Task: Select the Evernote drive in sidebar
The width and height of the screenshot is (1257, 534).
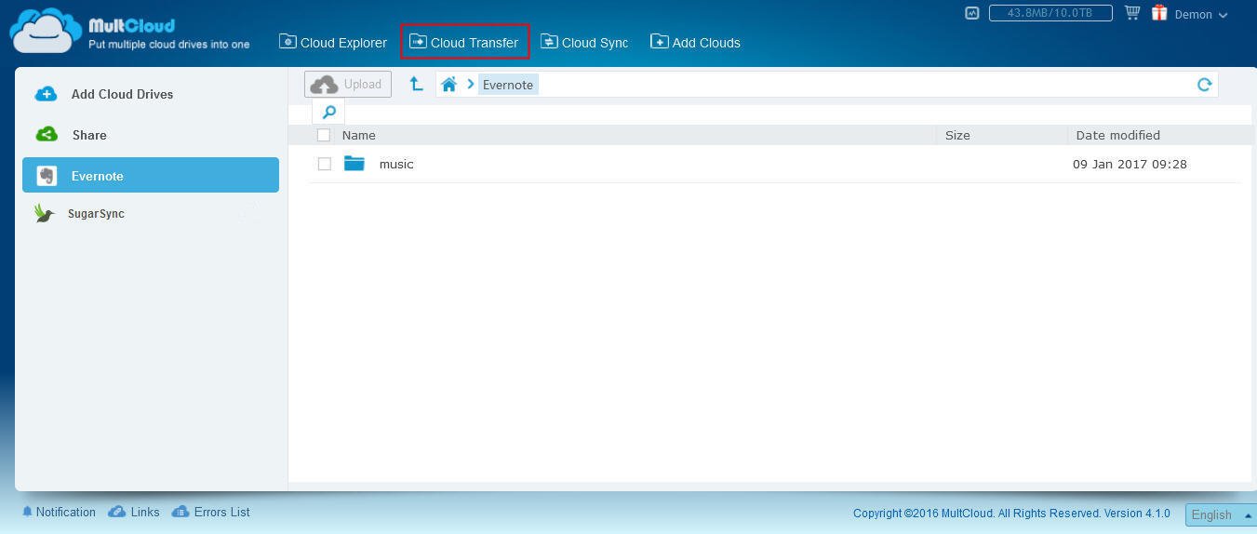Action: click(x=151, y=175)
